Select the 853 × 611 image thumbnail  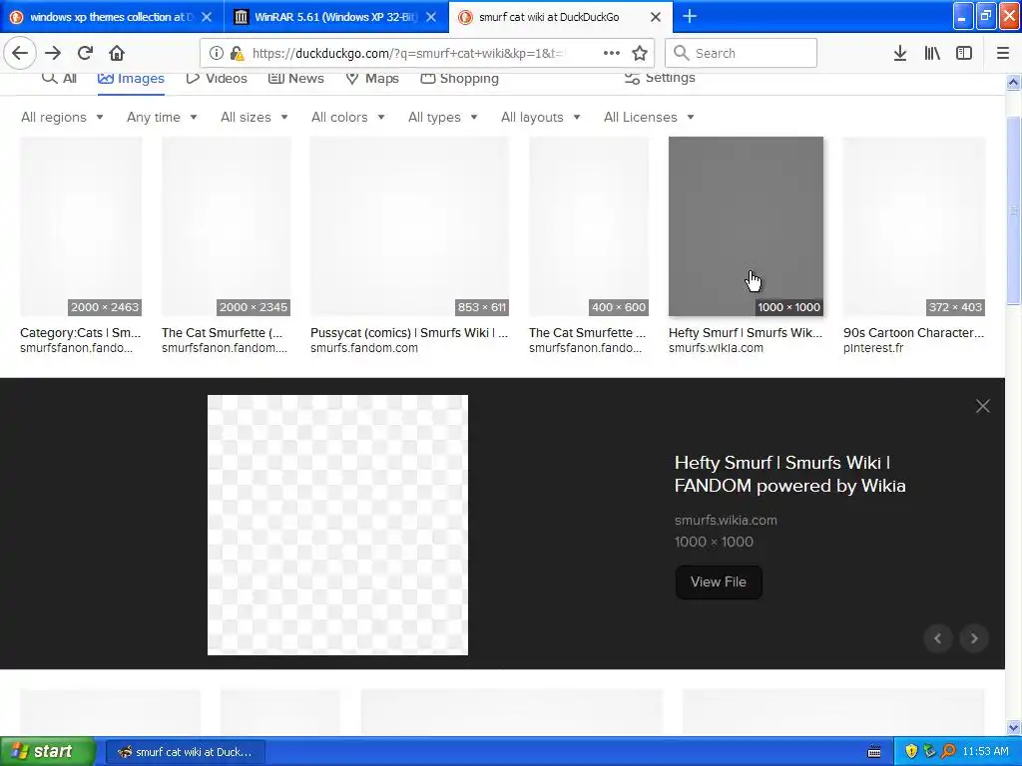(409, 226)
